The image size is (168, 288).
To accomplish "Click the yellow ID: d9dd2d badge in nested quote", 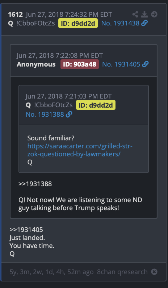I will (96, 105).
